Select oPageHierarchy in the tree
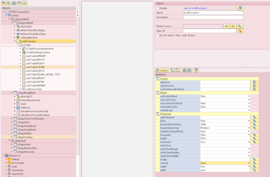Viewport: 270px width, 177px height. (x=26, y=152)
